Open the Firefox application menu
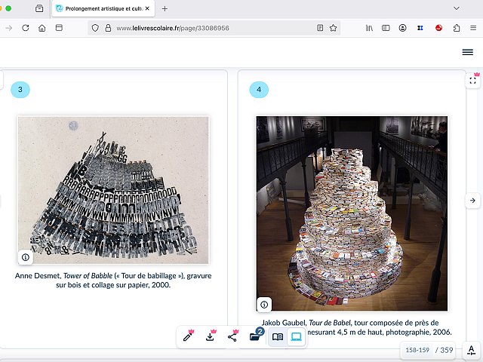 pyautogui.click(x=473, y=28)
